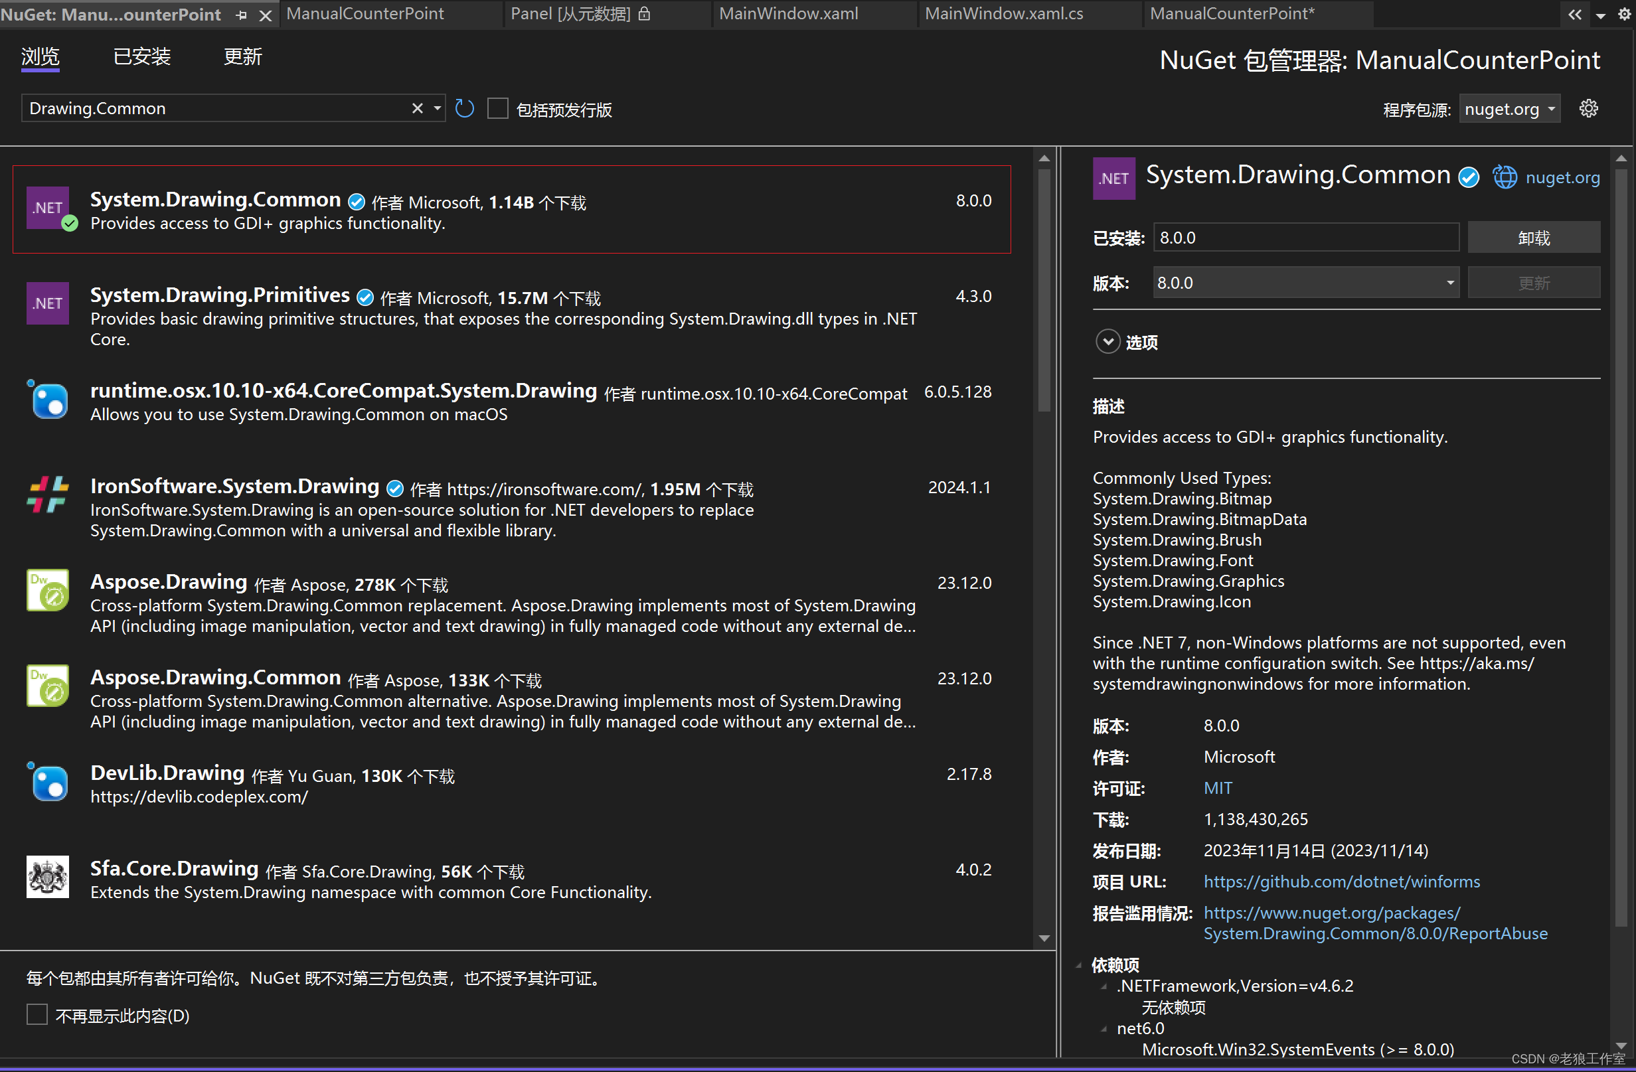Pin the NuGet tab with pin icon
Viewport: 1636px width, 1072px height.
pos(241,15)
